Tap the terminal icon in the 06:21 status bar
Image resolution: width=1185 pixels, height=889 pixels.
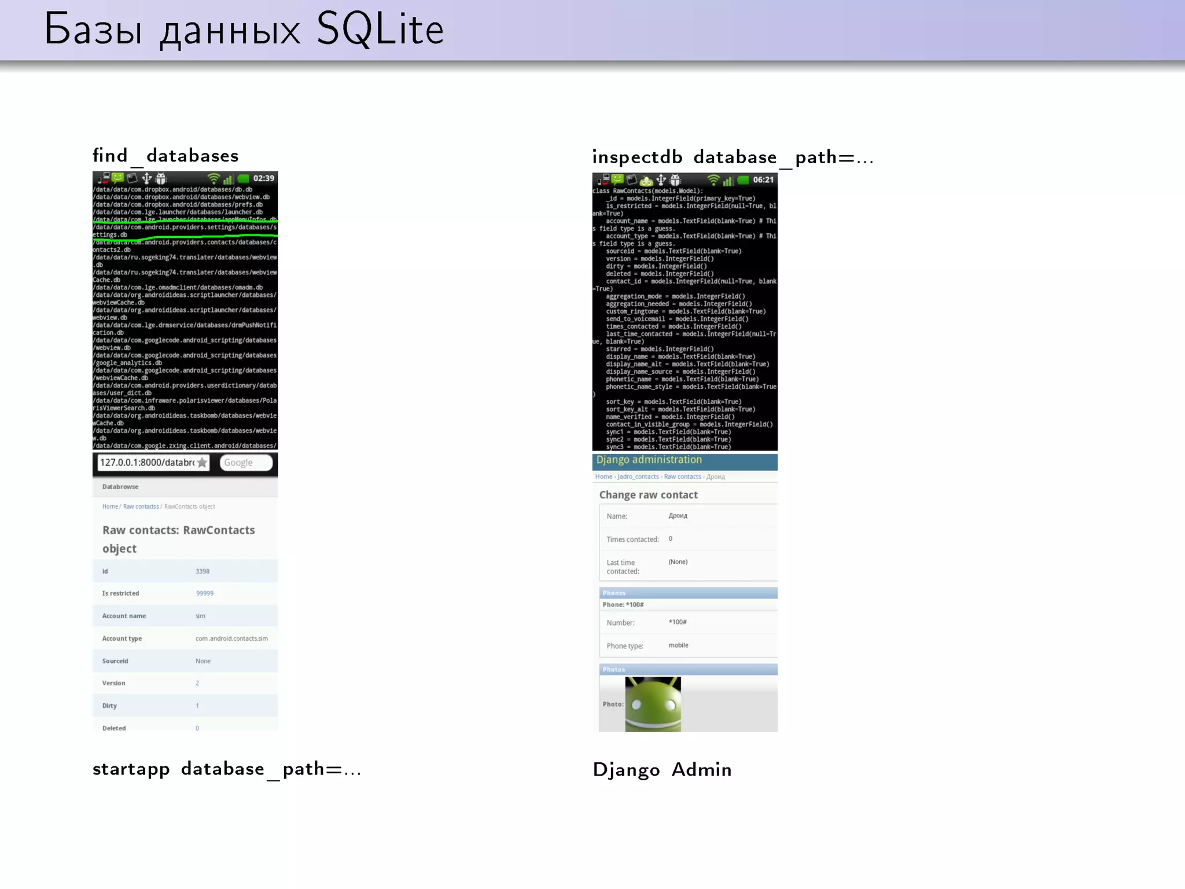point(632,180)
